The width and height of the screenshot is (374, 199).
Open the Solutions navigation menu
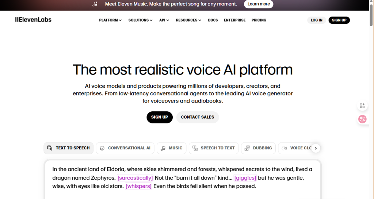point(141,20)
